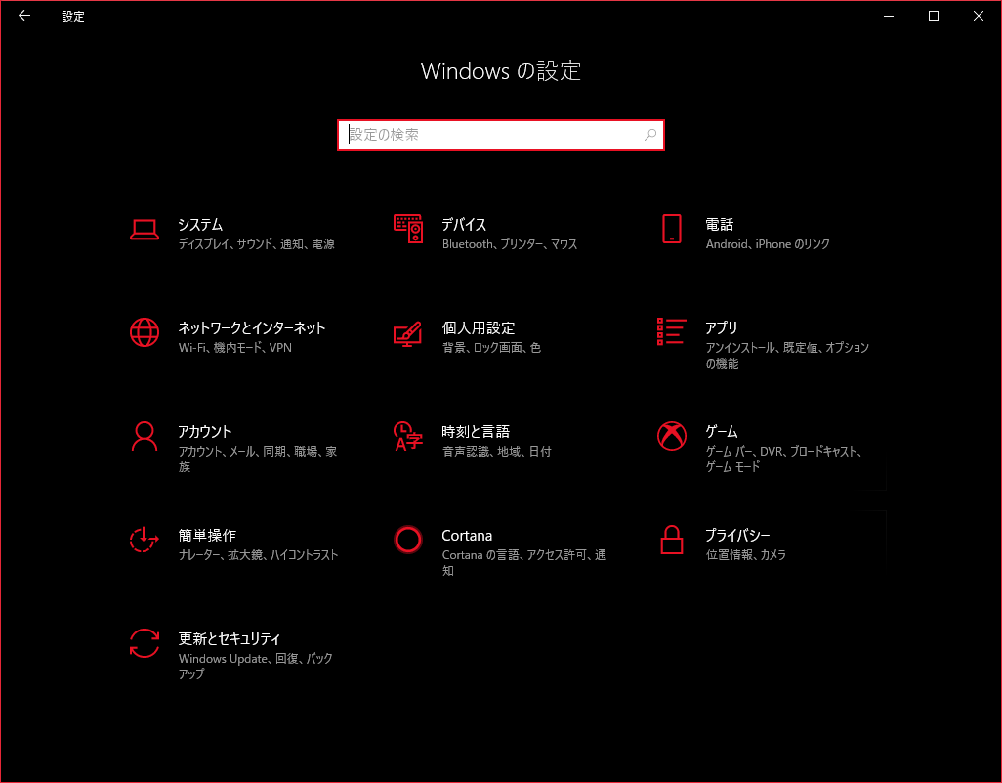The width and height of the screenshot is (1002, 783).
Task: Click the text アカウント、メール、同期、職場、家族
Action: click(x=258, y=459)
